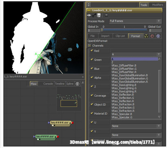Toggle the Alpha channel checkbox
Image resolution: width=167 pixels, height=148 pixels.
pos(92,77)
